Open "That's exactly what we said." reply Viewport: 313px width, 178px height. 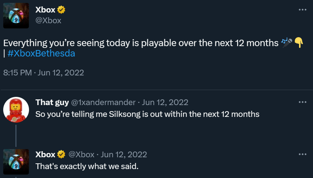87,166
